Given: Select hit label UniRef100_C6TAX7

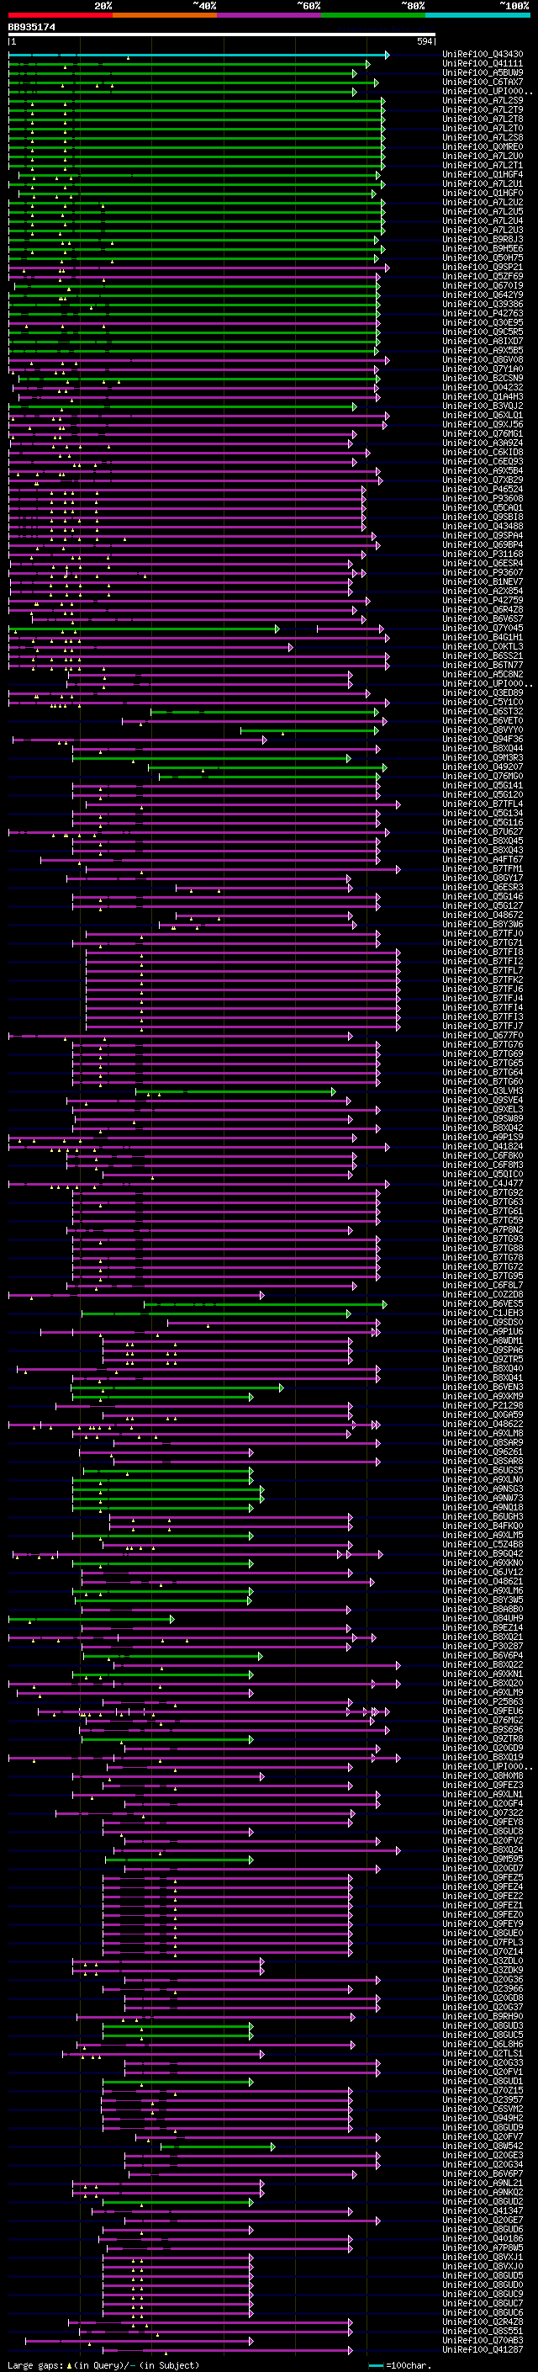Looking at the screenshot, I should (x=483, y=82).
